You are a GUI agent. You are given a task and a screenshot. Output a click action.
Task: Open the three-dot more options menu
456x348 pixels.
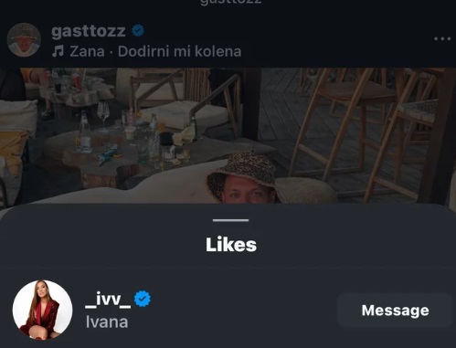click(x=442, y=38)
